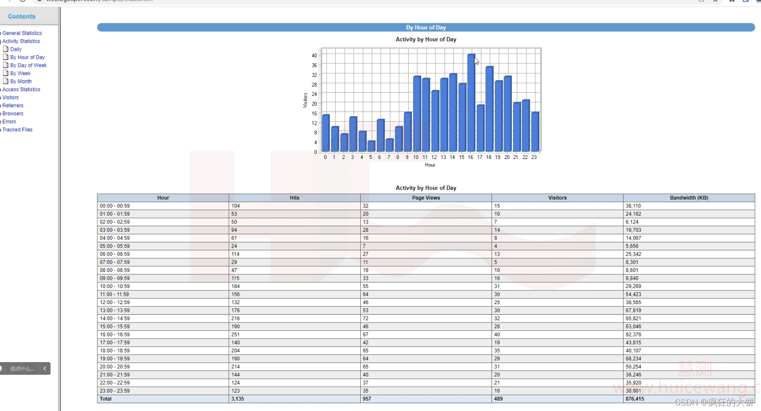761x411 pixels.
Task: Open the Visitors section in Contents
Action: click(11, 98)
